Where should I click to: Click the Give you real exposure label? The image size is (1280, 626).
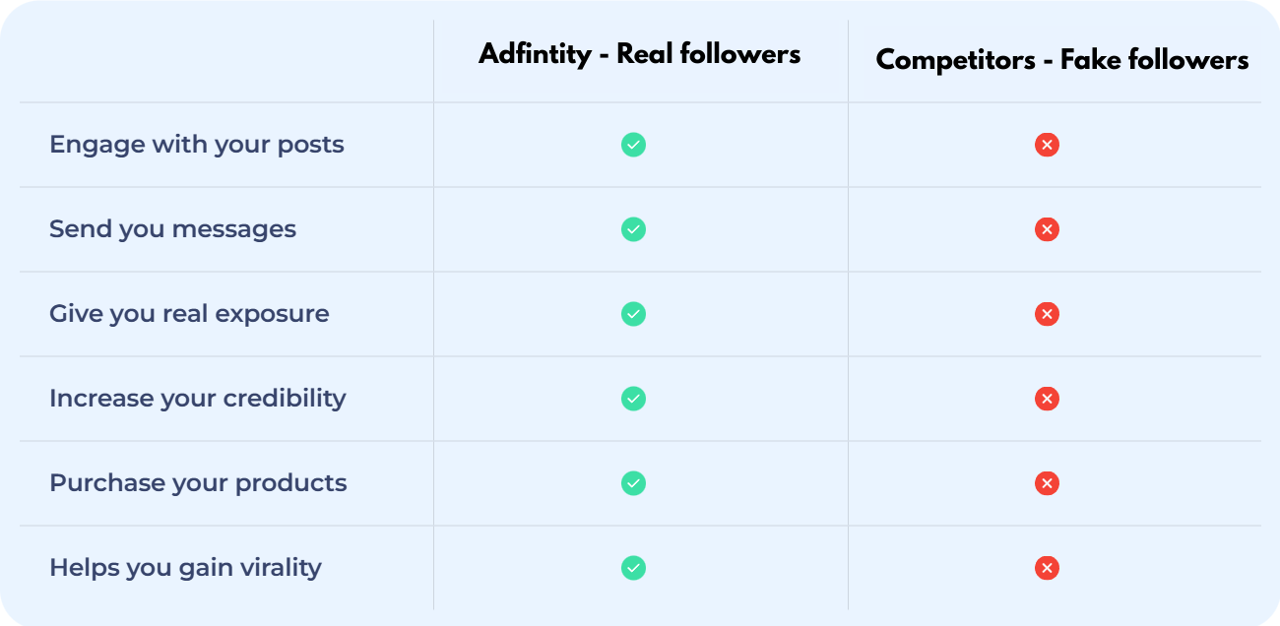tap(189, 314)
